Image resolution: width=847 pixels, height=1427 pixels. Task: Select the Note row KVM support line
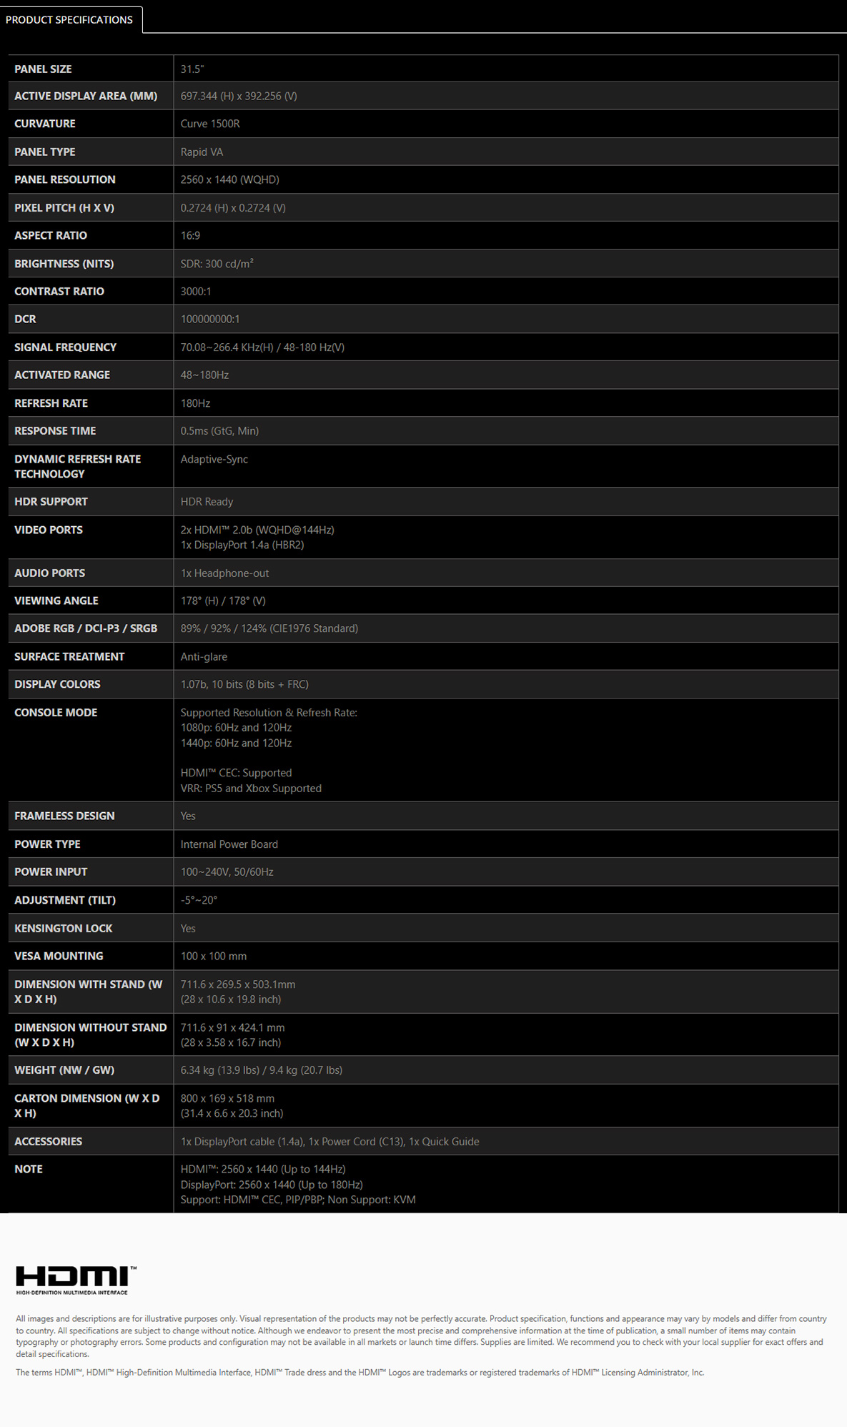tap(298, 1200)
